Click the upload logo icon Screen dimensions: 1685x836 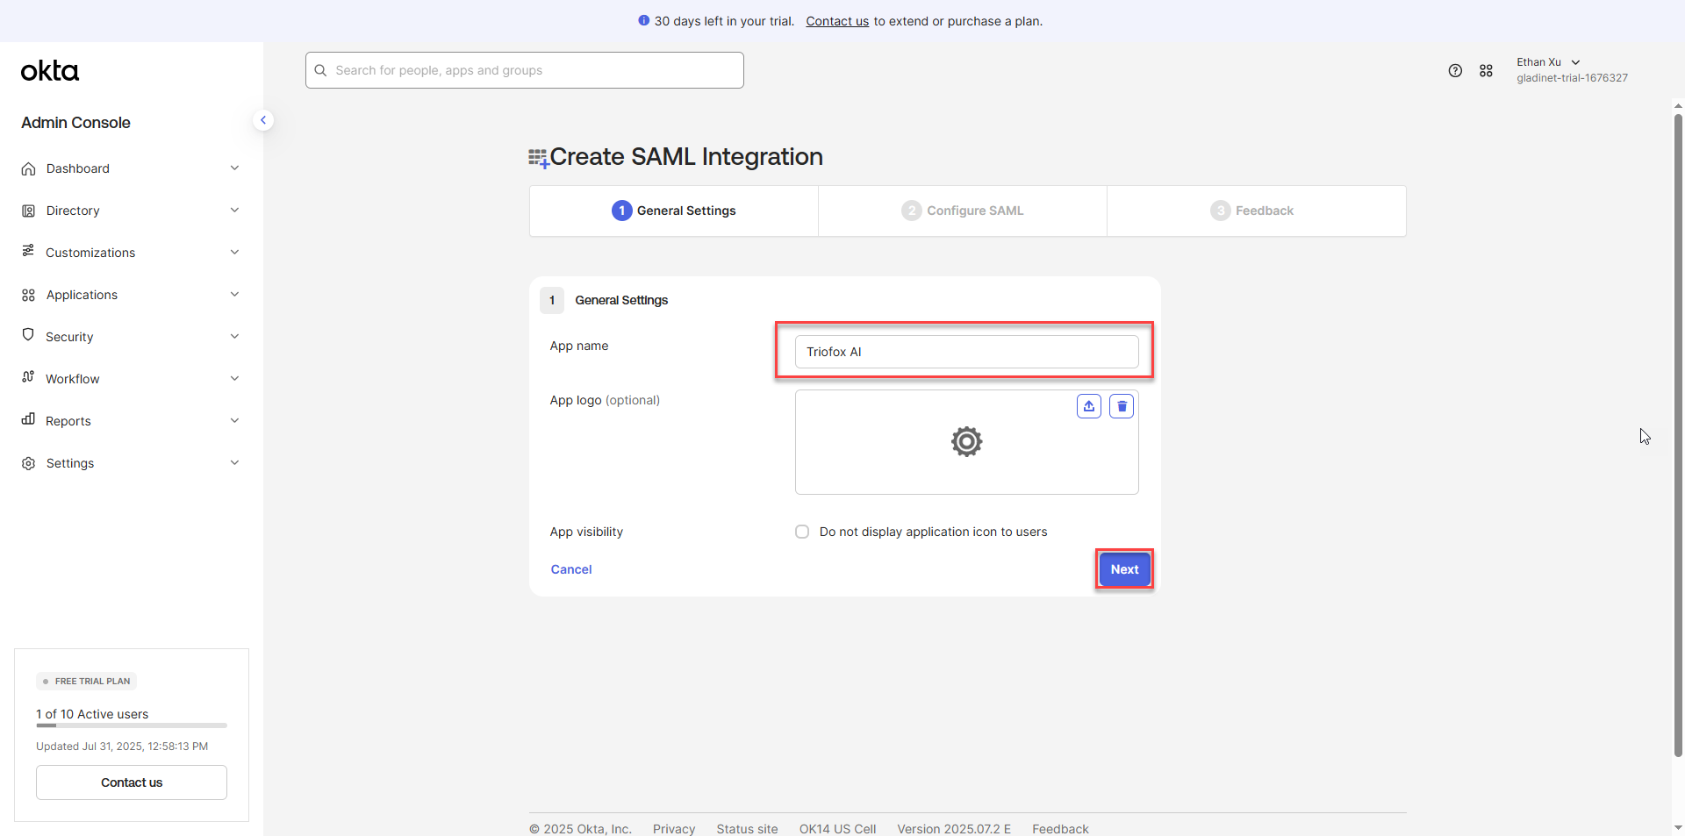(x=1088, y=406)
